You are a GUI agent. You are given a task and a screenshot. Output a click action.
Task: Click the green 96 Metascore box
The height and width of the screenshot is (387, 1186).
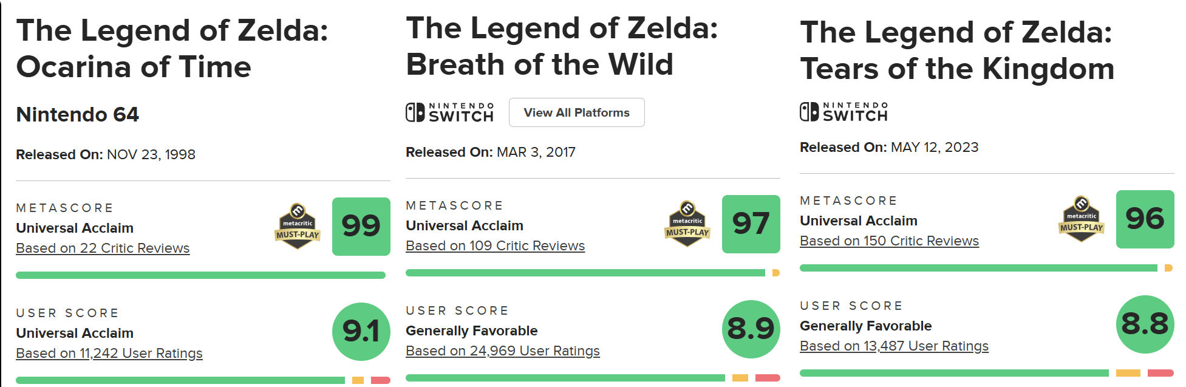tap(1145, 219)
